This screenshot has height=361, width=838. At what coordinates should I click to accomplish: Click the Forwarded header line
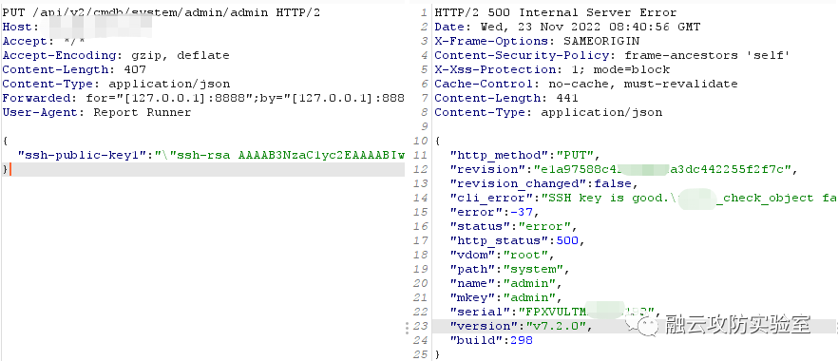(203, 98)
